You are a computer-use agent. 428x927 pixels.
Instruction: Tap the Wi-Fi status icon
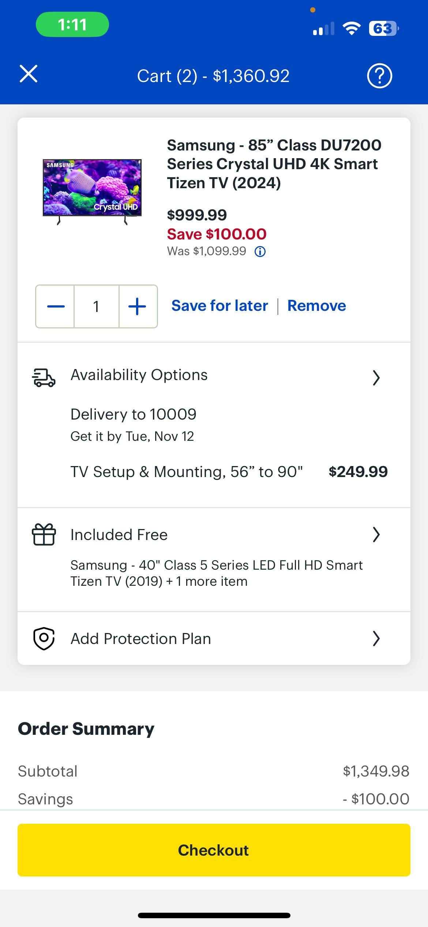tap(351, 28)
